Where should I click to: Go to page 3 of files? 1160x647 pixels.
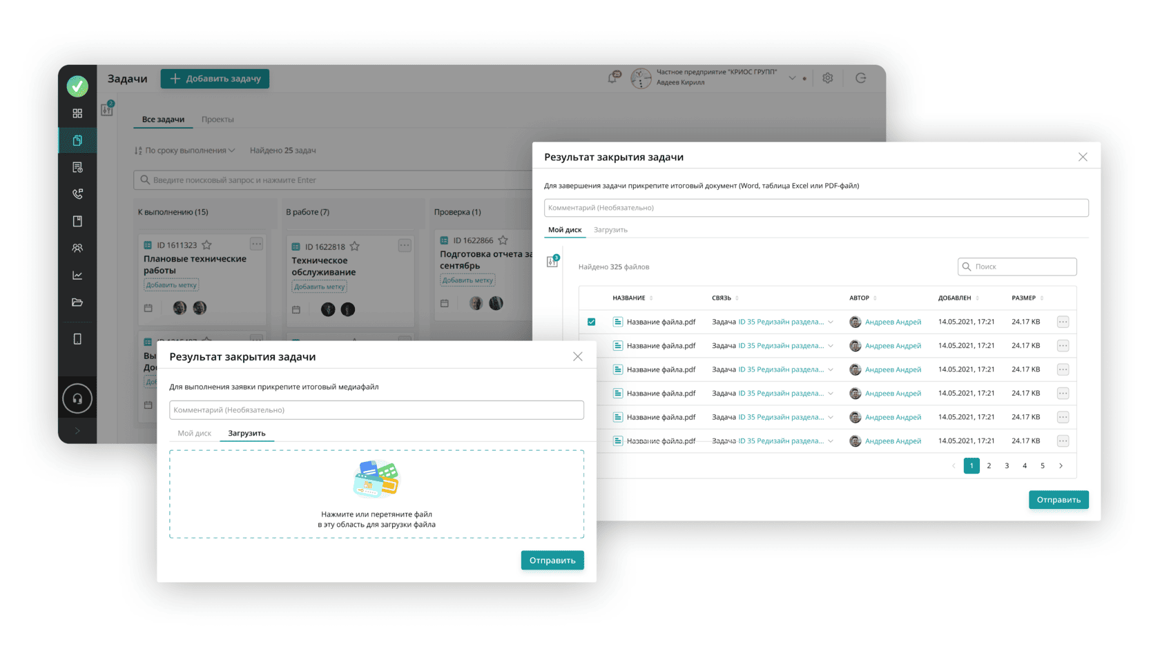tap(1007, 466)
